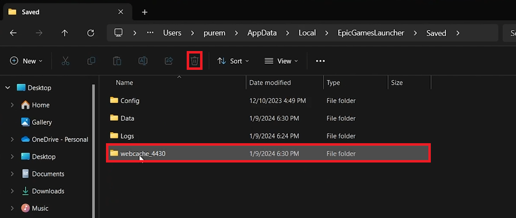Click the Paste clipboard icon

click(117, 61)
